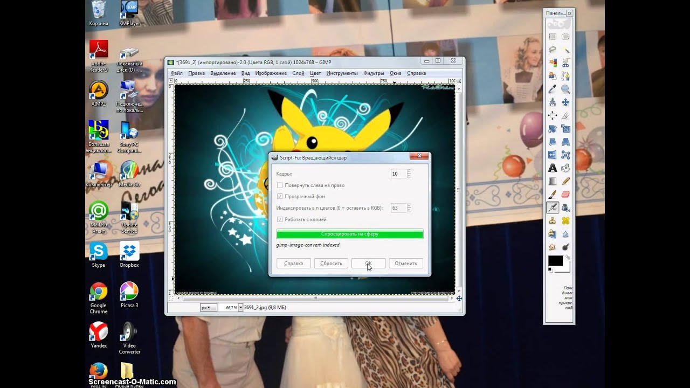The width and height of the screenshot is (690, 388).
Task: Click the green 'Спроецировать на сферу' progress bar
Action: click(x=350, y=234)
